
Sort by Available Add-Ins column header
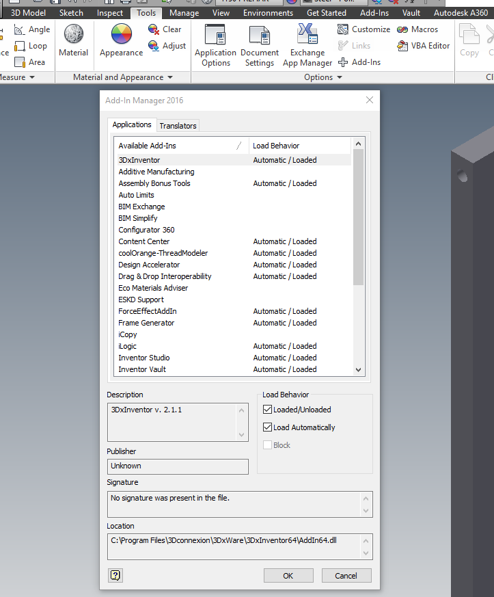tap(181, 146)
